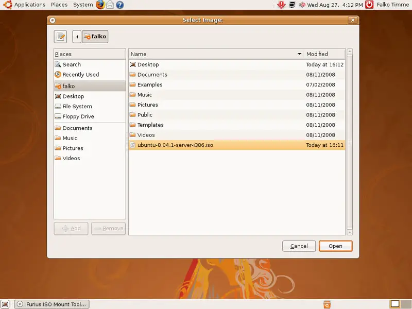Select Pictures bookmark in Places sidebar
This screenshot has width=412, height=309.
coord(90,148)
